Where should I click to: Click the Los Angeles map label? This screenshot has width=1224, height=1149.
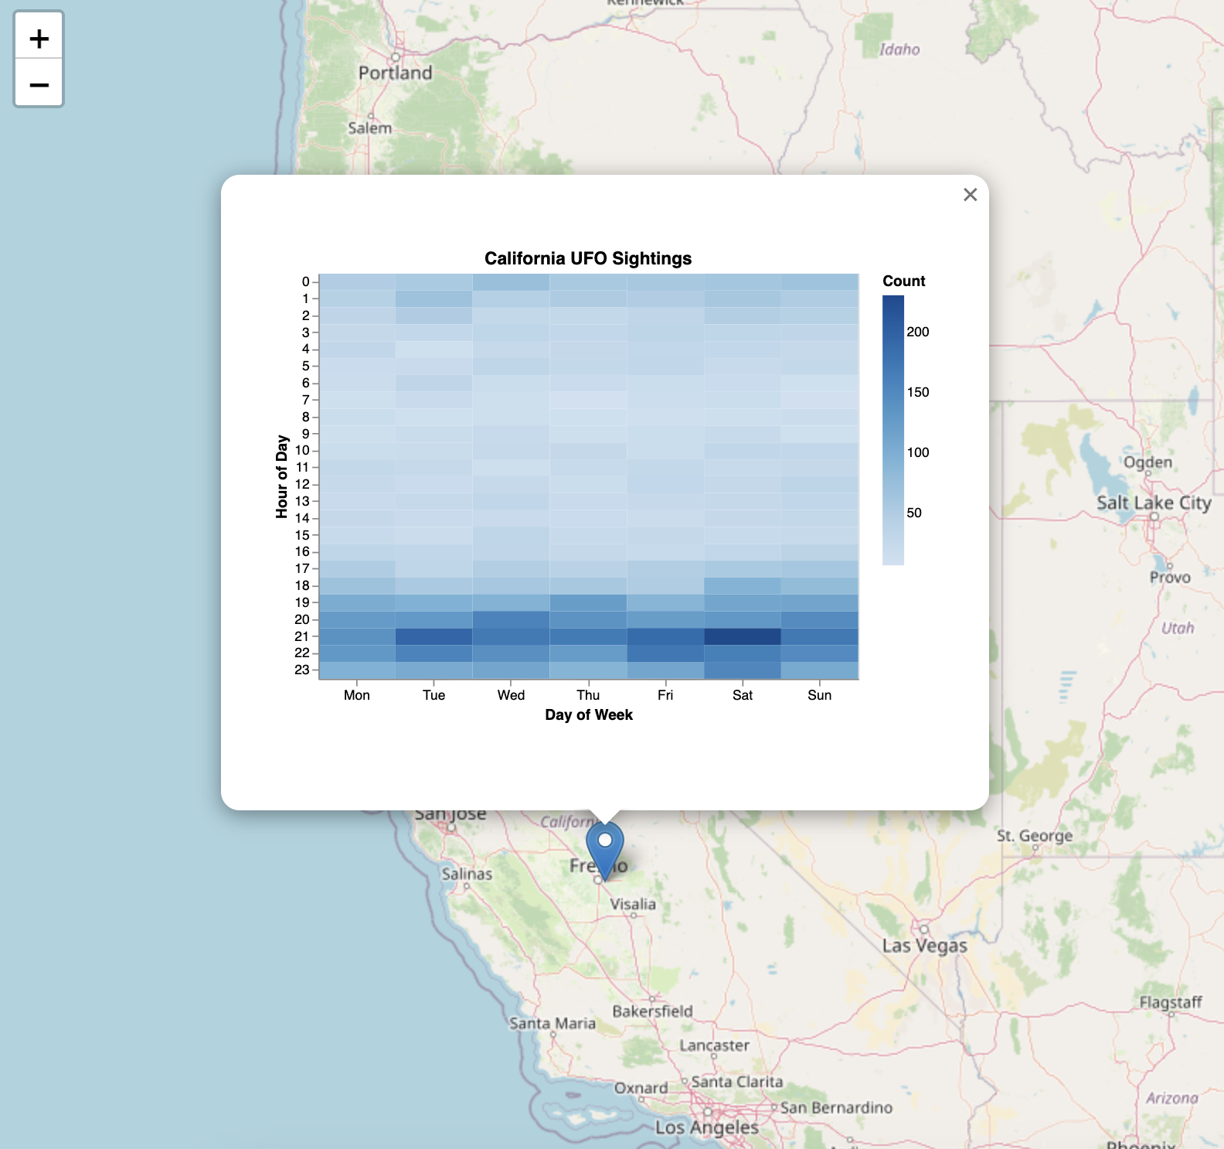tap(706, 1127)
